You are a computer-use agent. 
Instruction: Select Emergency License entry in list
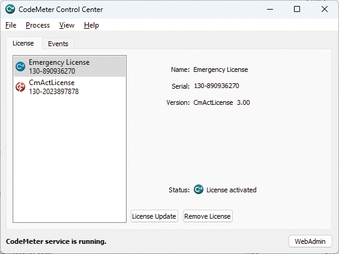coord(70,66)
